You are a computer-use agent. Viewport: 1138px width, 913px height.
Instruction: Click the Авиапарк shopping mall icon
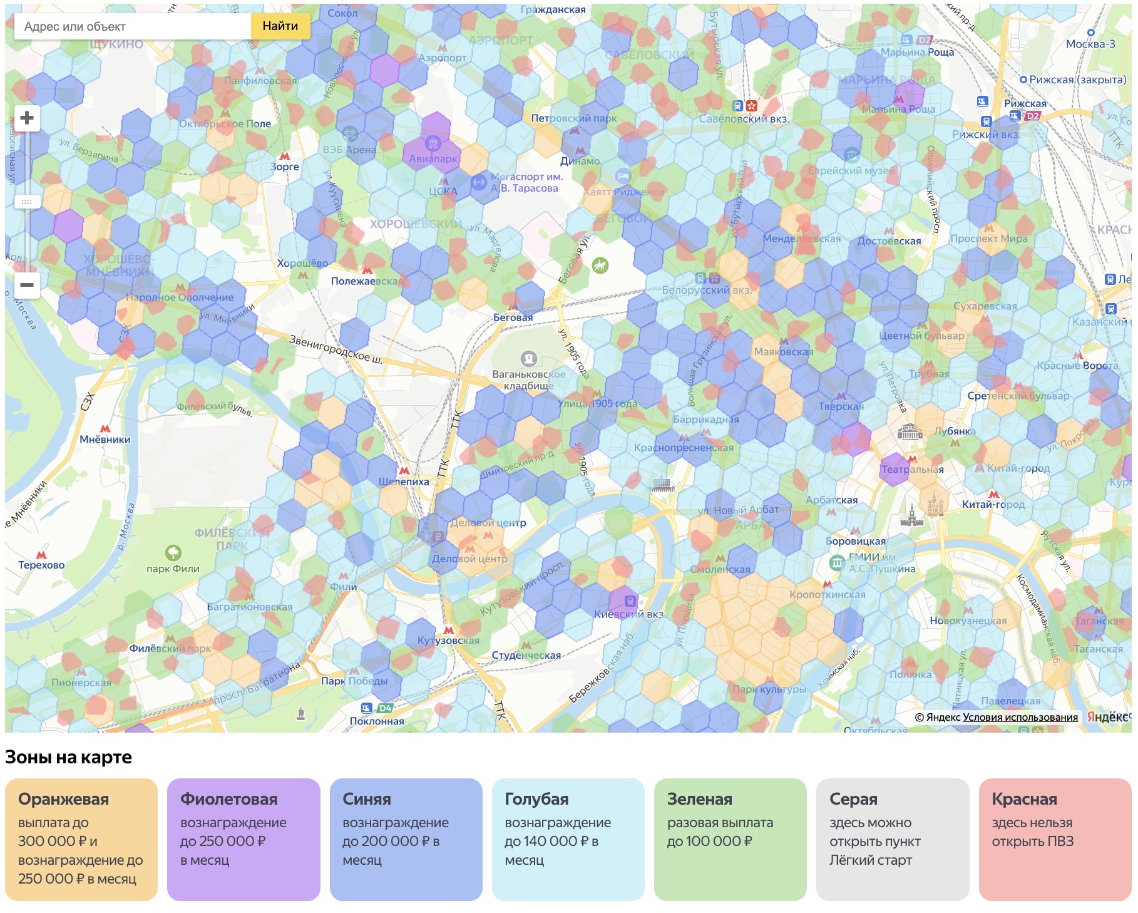coord(433,144)
